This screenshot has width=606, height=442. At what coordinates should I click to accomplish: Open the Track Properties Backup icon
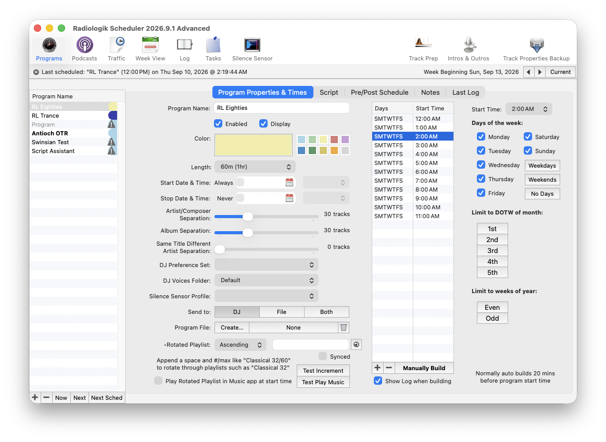[536, 49]
